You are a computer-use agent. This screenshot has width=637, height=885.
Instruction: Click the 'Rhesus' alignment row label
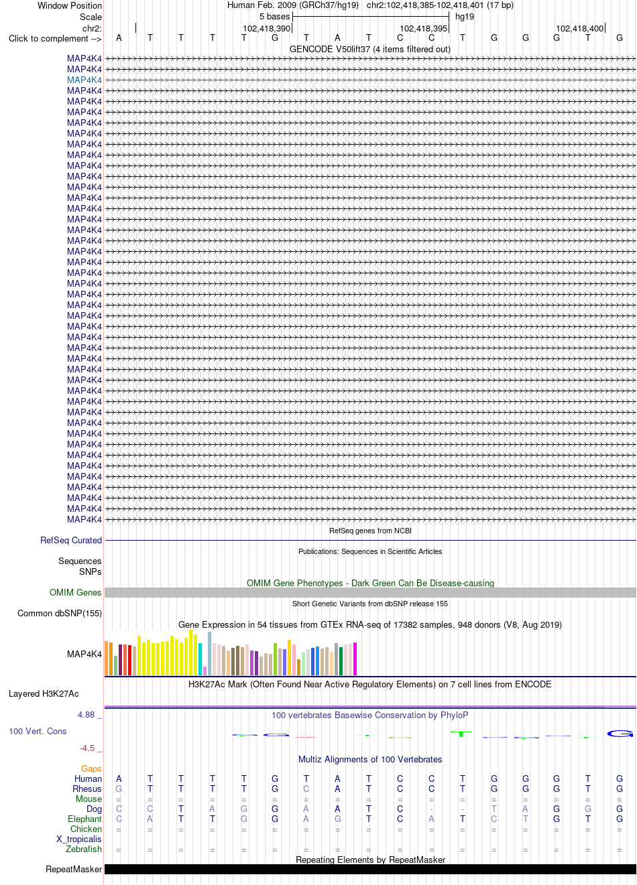87,789
